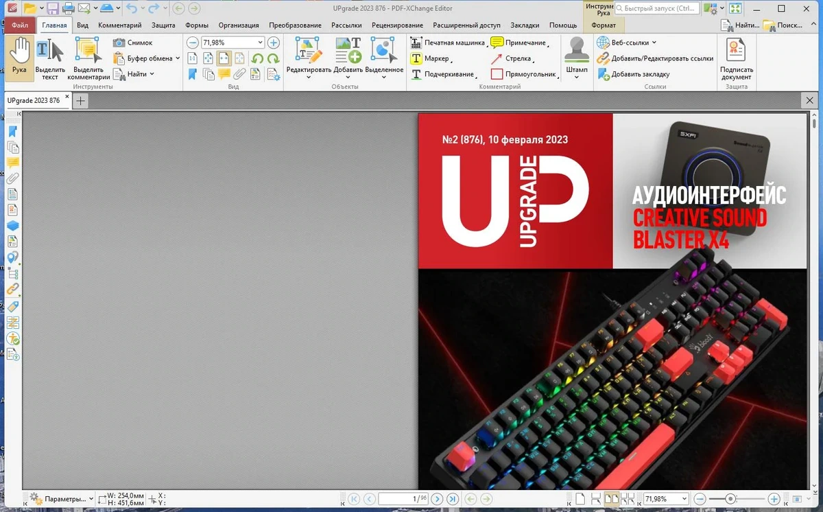This screenshot has height=512, width=823.
Task: Open layers pane icon in left sidebar
Action: click(12, 226)
